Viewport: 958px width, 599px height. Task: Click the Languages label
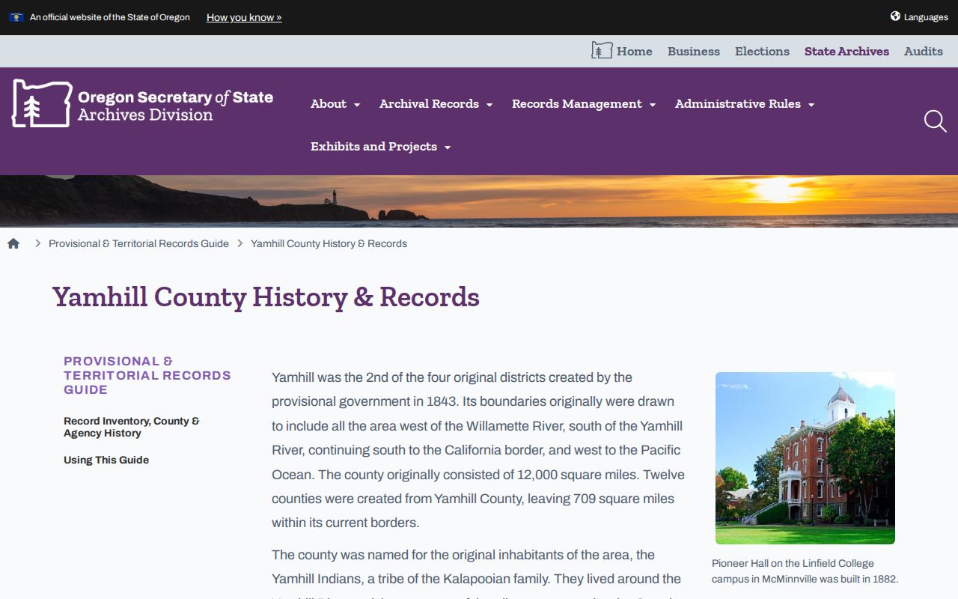[926, 17]
